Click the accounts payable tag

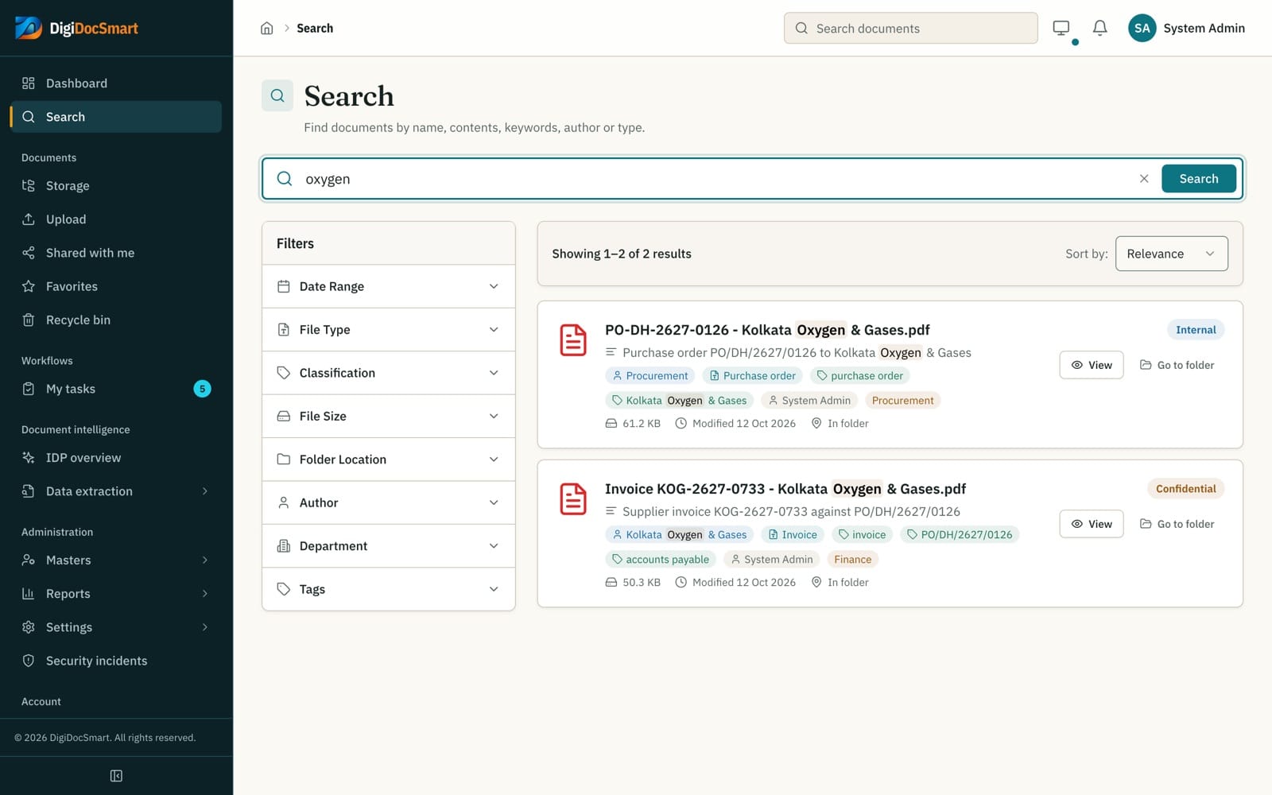pyautogui.click(x=661, y=559)
